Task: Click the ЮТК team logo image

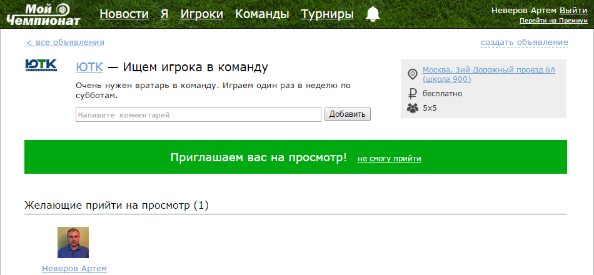Action: (x=41, y=66)
